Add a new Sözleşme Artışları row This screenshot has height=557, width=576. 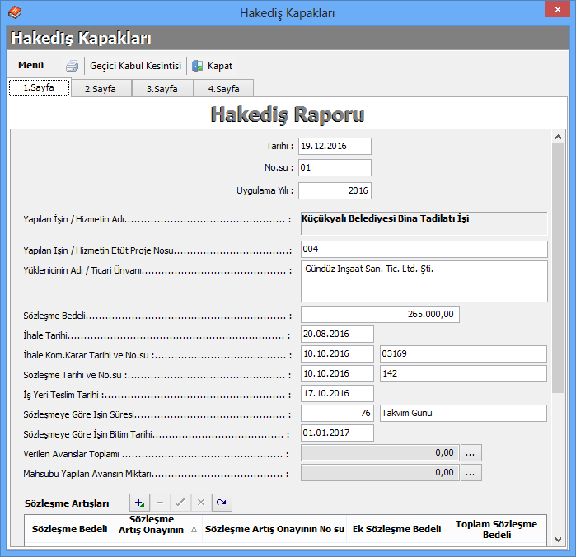click(x=139, y=502)
